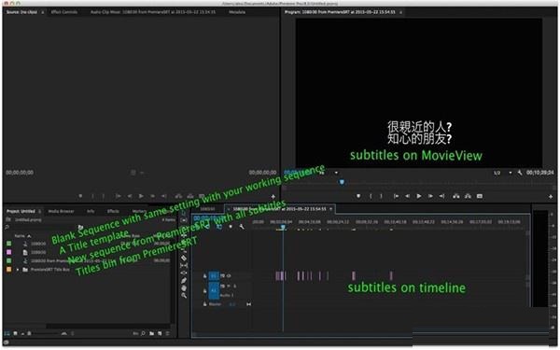Switch to the Effects tab
The image size is (560, 350).
113,211
